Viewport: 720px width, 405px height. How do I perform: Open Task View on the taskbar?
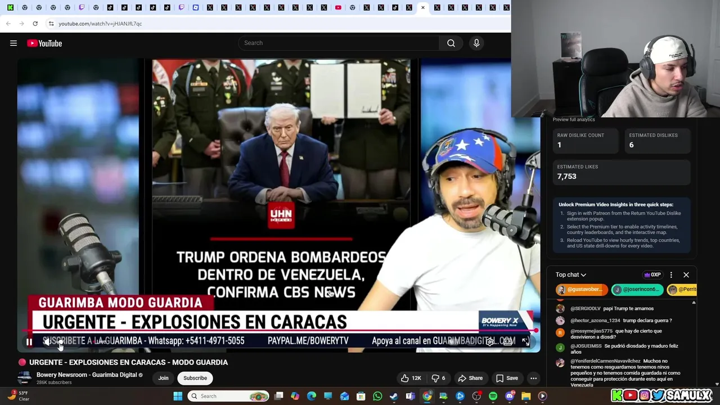(x=278, y=396)
